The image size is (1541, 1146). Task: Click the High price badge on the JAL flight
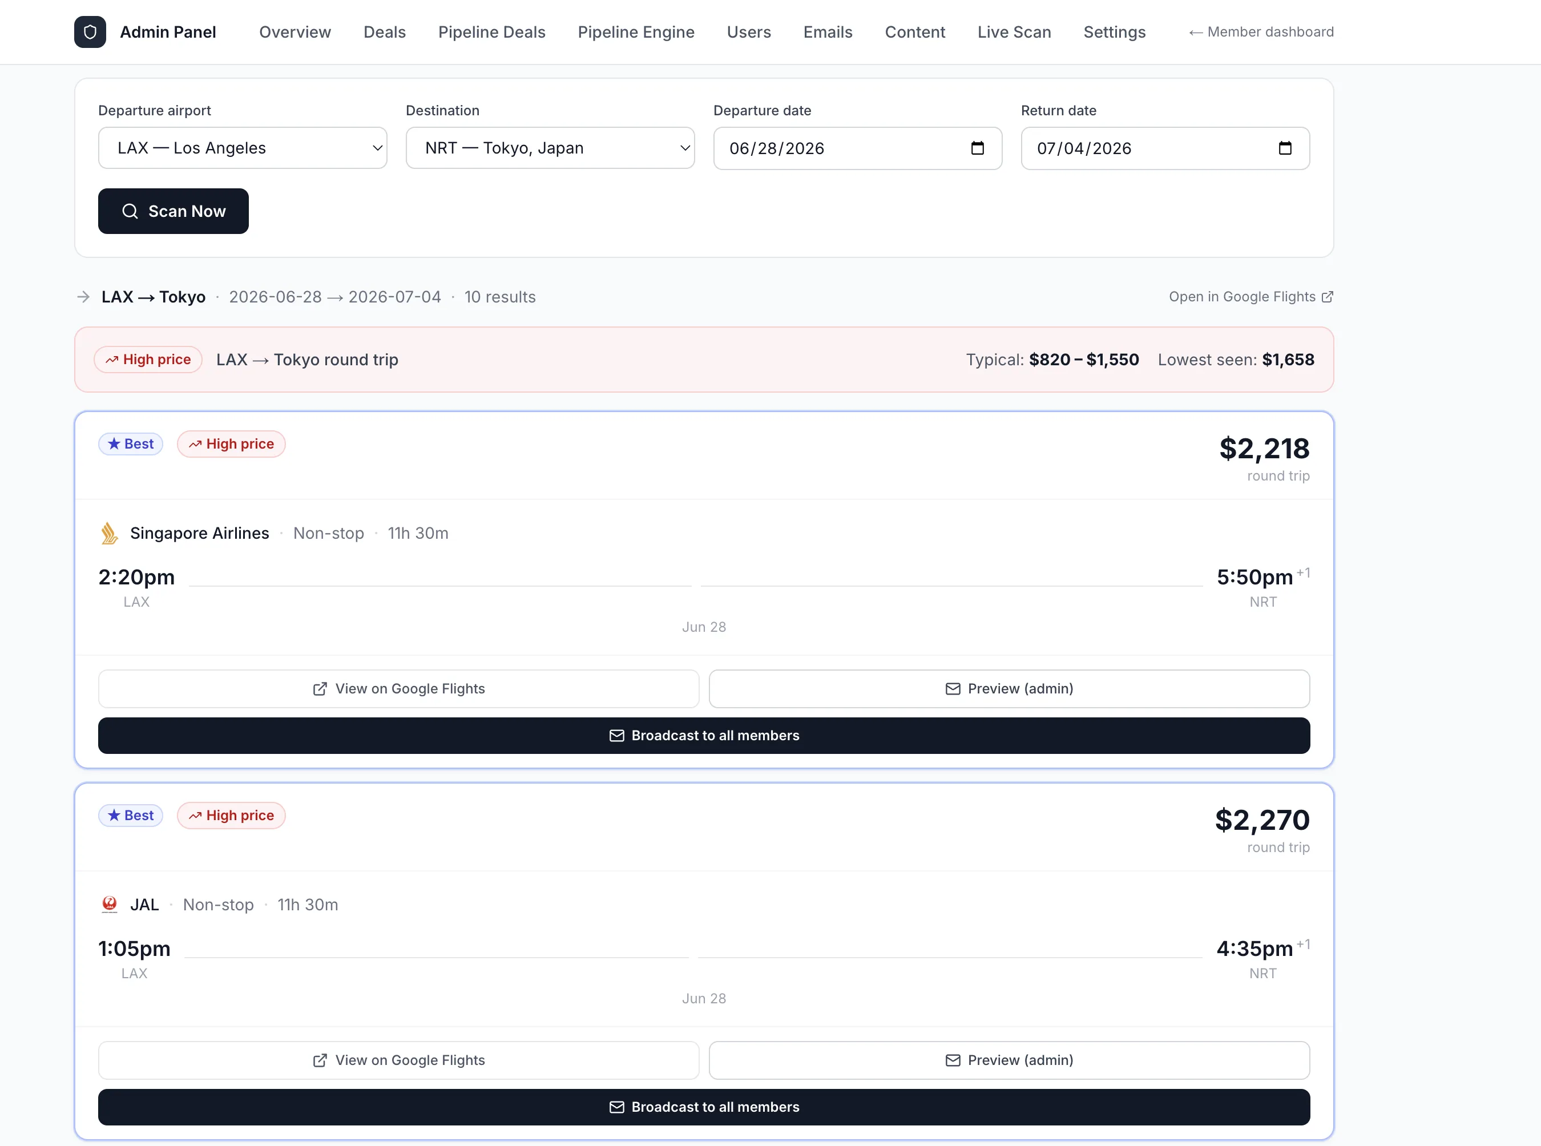[231, 815]
